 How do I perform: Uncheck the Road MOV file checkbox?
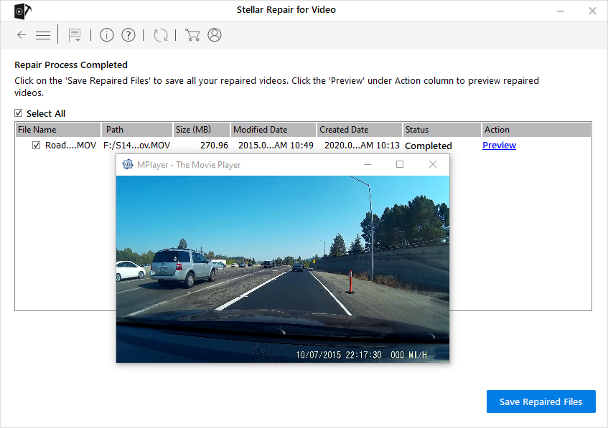[37, 146]
